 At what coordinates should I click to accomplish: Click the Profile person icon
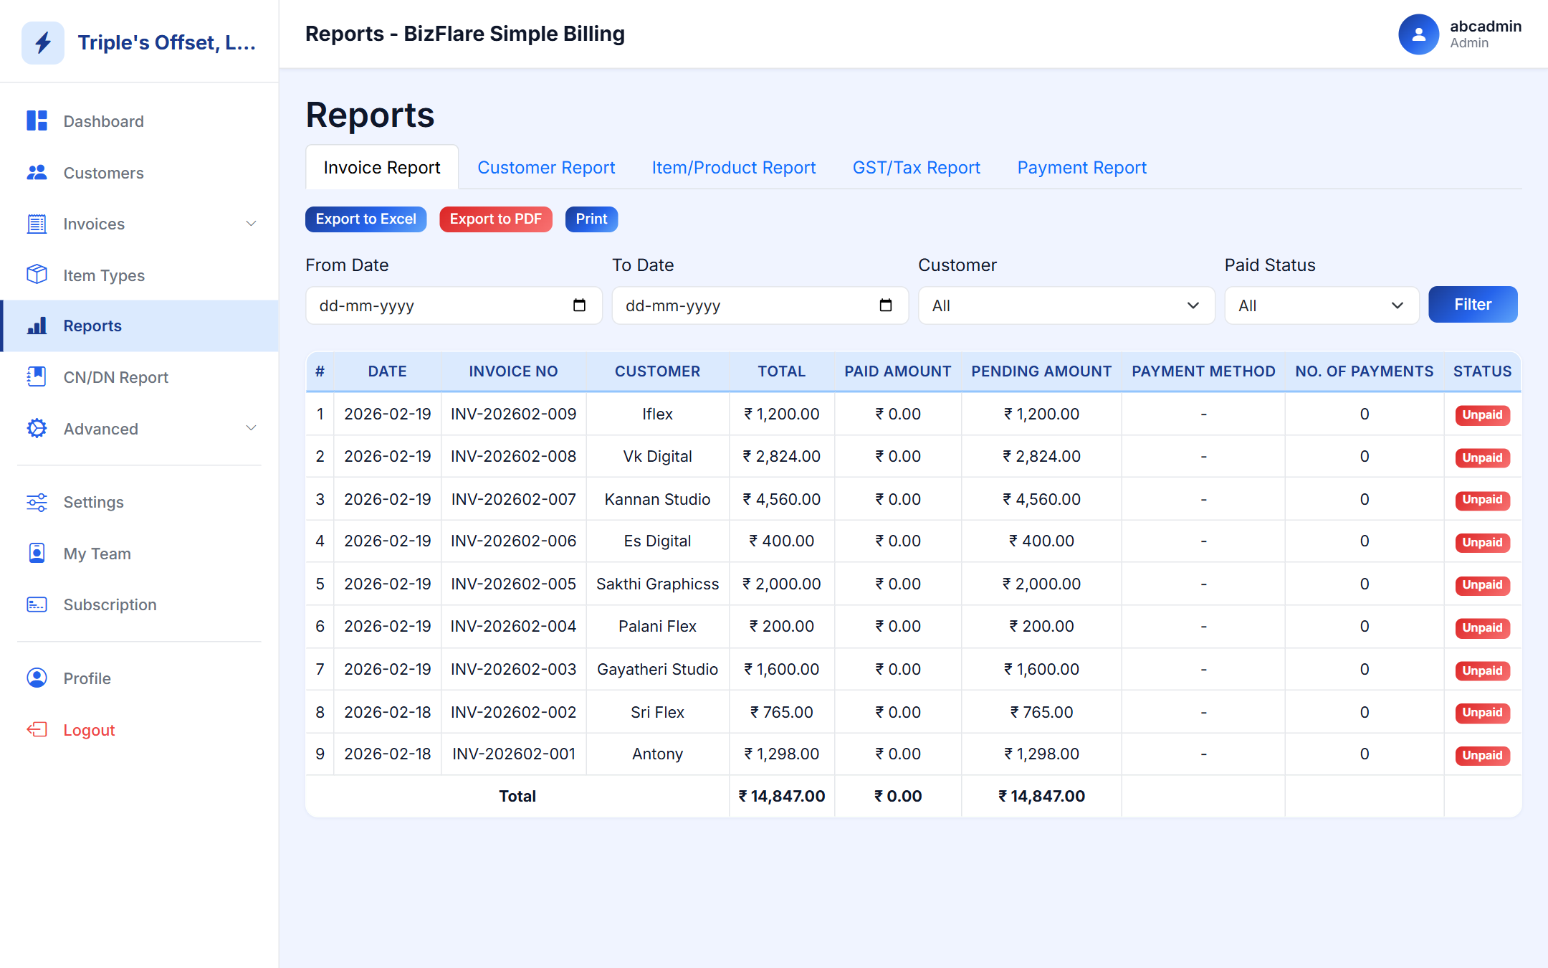click(x=37, y=678)
